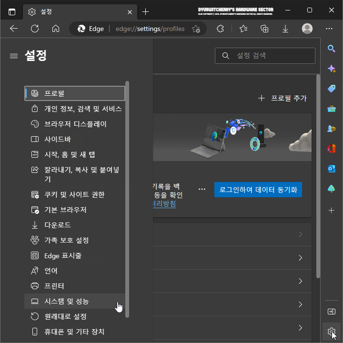This screenshot has height=343, width=343.
Task: Click 프로필 추가 button
Action: pyautogui.click(x=282, y=98)
